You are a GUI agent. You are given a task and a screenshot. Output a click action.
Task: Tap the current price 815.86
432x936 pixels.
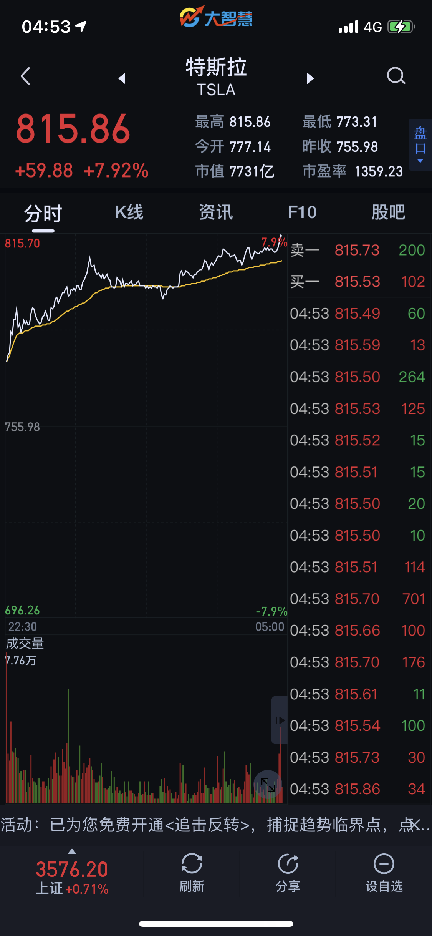tap(73, 129)
